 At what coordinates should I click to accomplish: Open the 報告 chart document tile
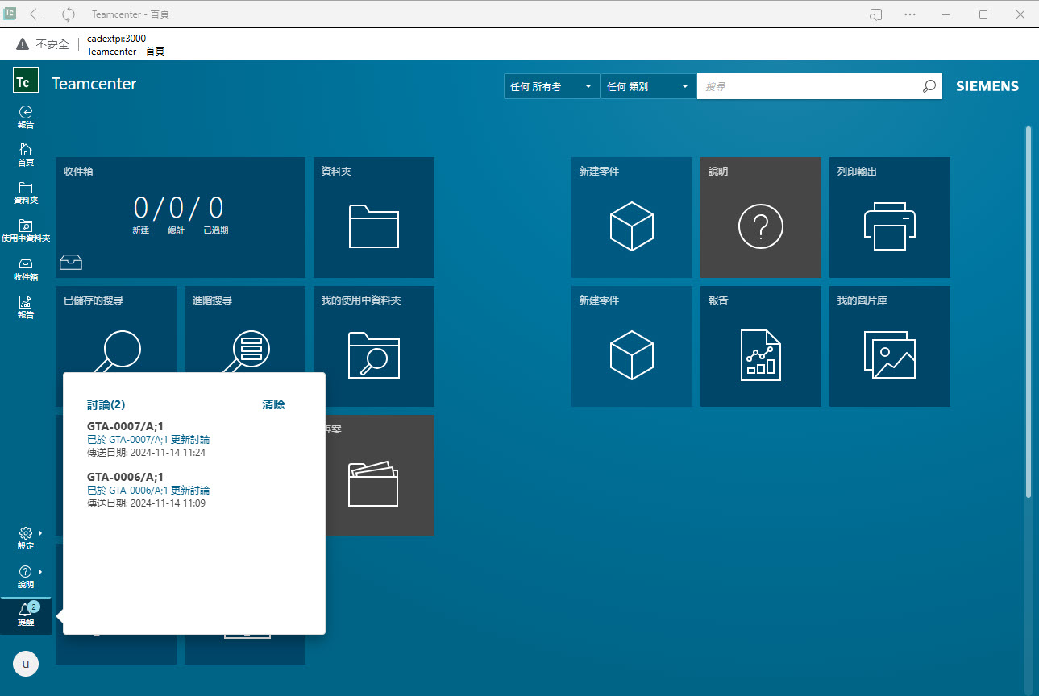click(x=761, y=346)
